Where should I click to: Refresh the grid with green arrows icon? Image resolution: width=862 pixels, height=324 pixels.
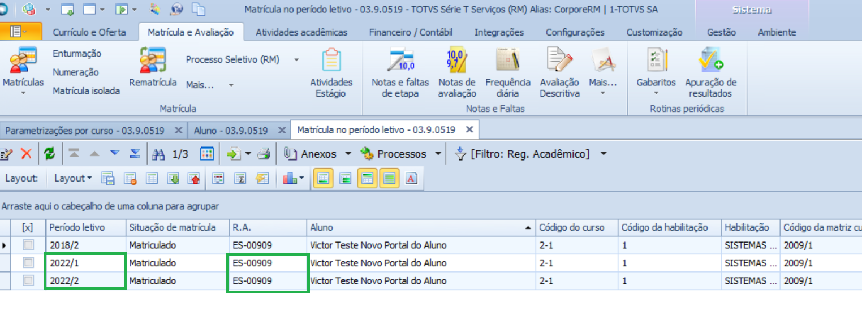pyautogui.click(x=50, y=154)
